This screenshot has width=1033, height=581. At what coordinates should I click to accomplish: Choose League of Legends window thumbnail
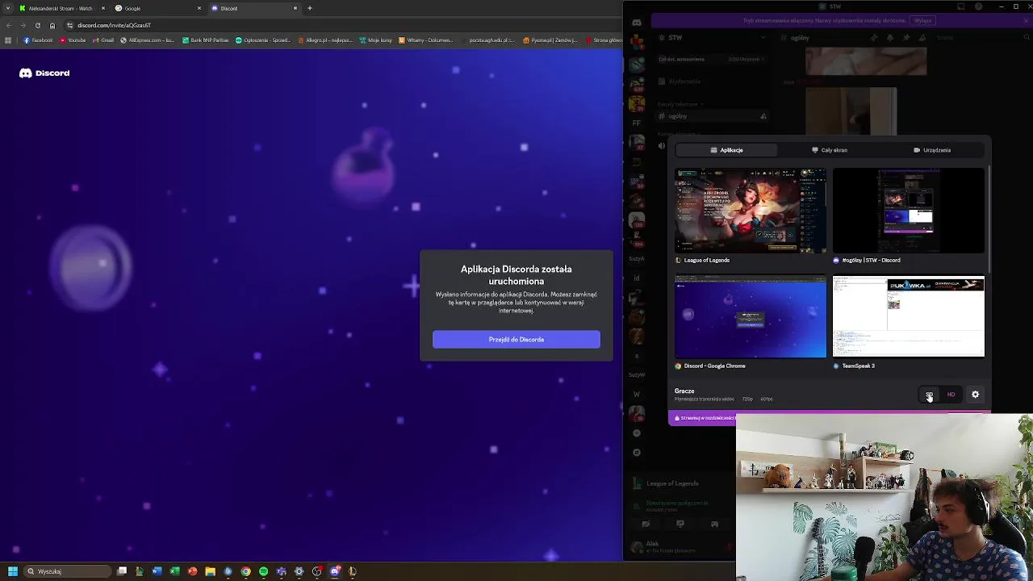pos(751,211)
